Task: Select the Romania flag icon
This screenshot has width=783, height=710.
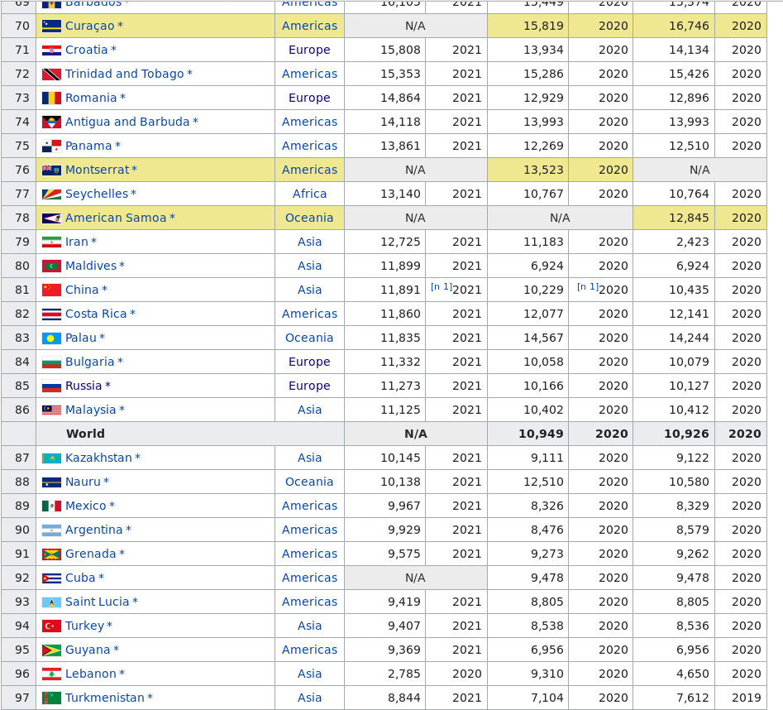Action: [51, 98]
